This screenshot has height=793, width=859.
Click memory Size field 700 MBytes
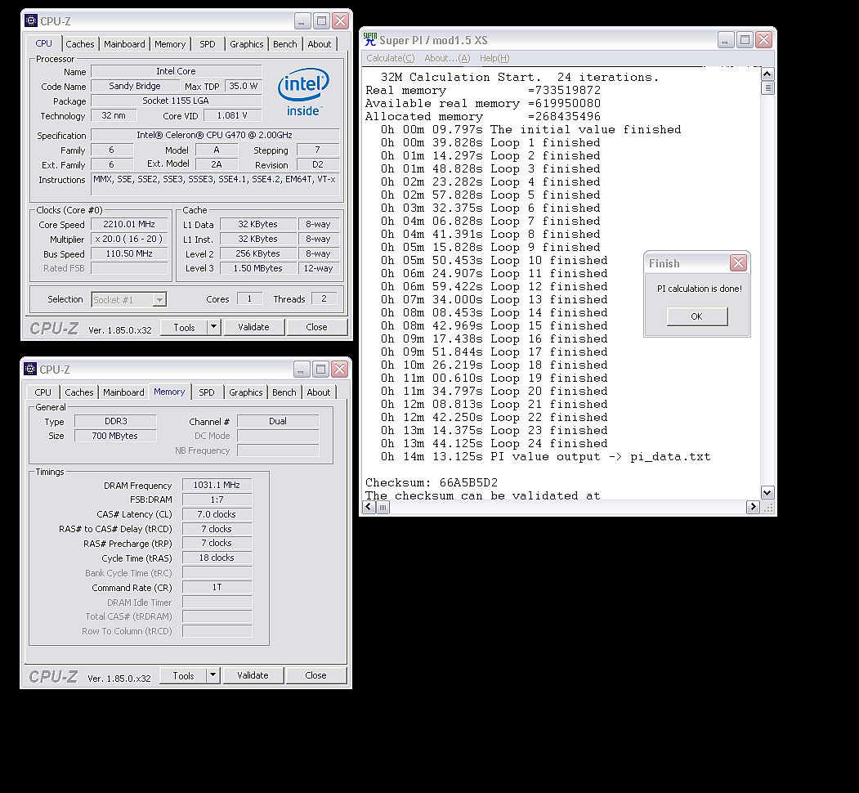115,436
